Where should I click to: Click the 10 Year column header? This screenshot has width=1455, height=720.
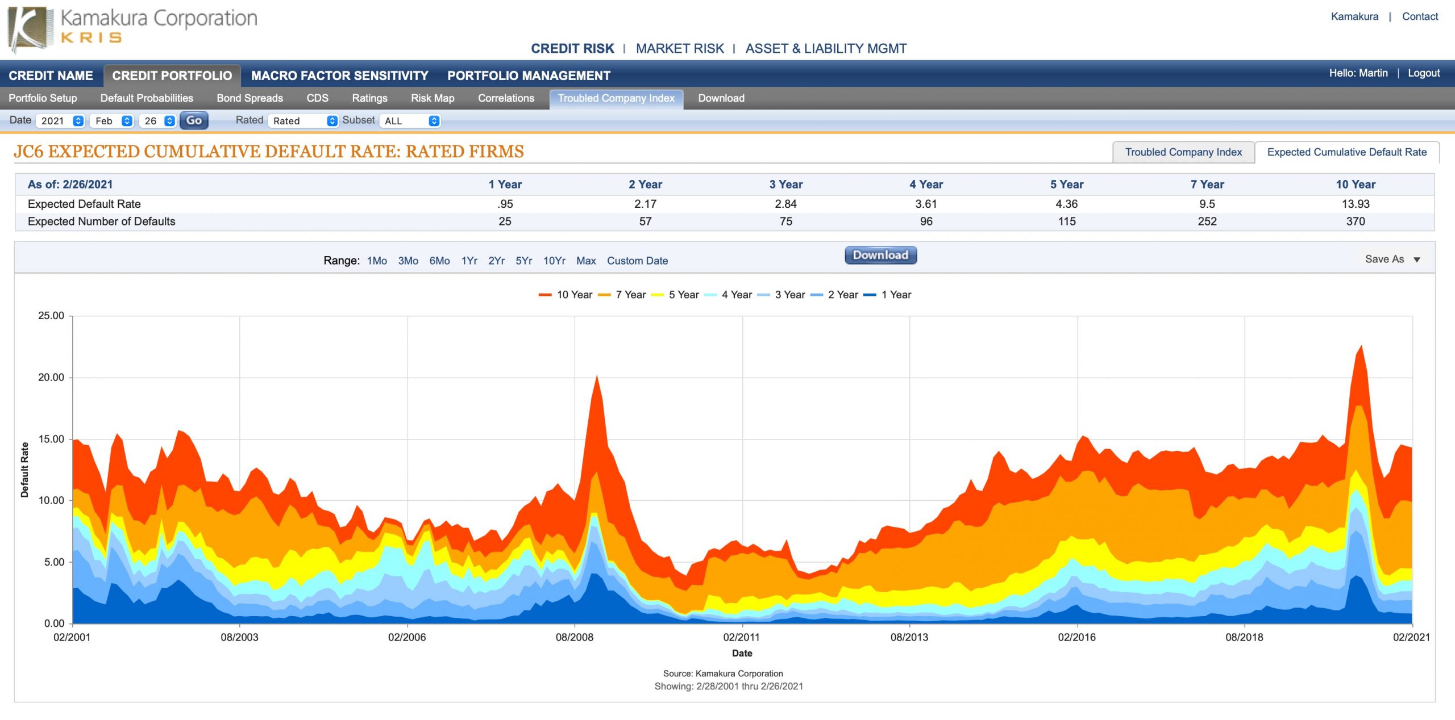pos(1356,185)
